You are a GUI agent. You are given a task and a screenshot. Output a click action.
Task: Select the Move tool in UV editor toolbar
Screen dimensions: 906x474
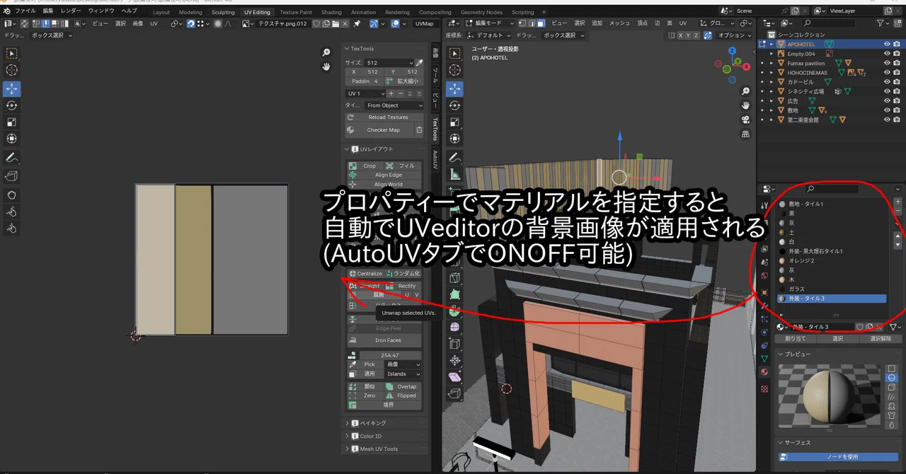(11, 89)
